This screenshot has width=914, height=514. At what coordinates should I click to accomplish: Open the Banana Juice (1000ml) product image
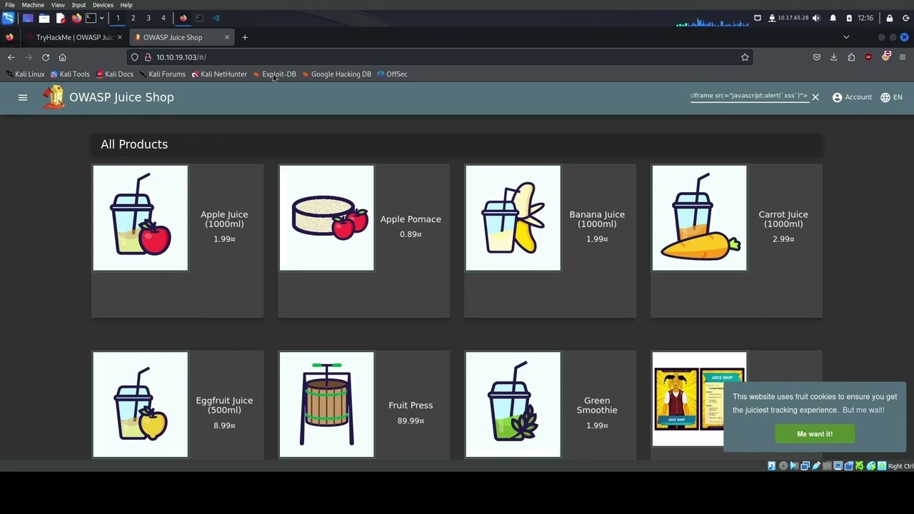click(513, 218)
